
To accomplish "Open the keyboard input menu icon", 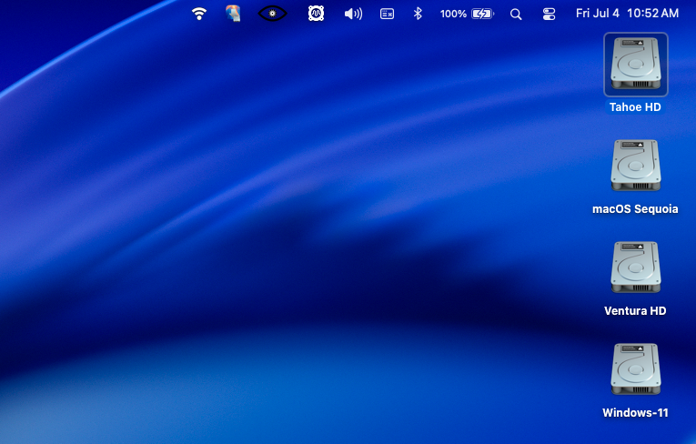I will click(x=387, y=15).
